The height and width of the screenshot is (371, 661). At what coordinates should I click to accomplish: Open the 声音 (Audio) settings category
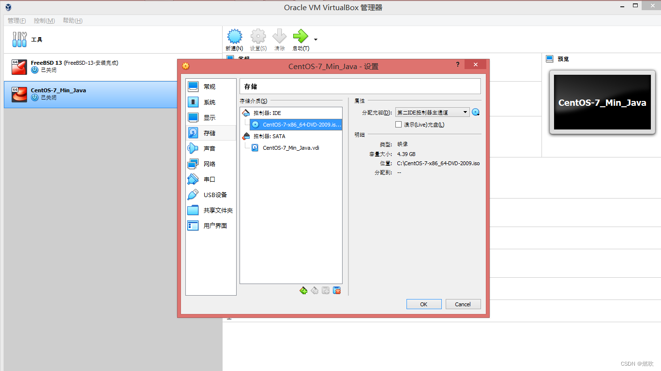211,148
